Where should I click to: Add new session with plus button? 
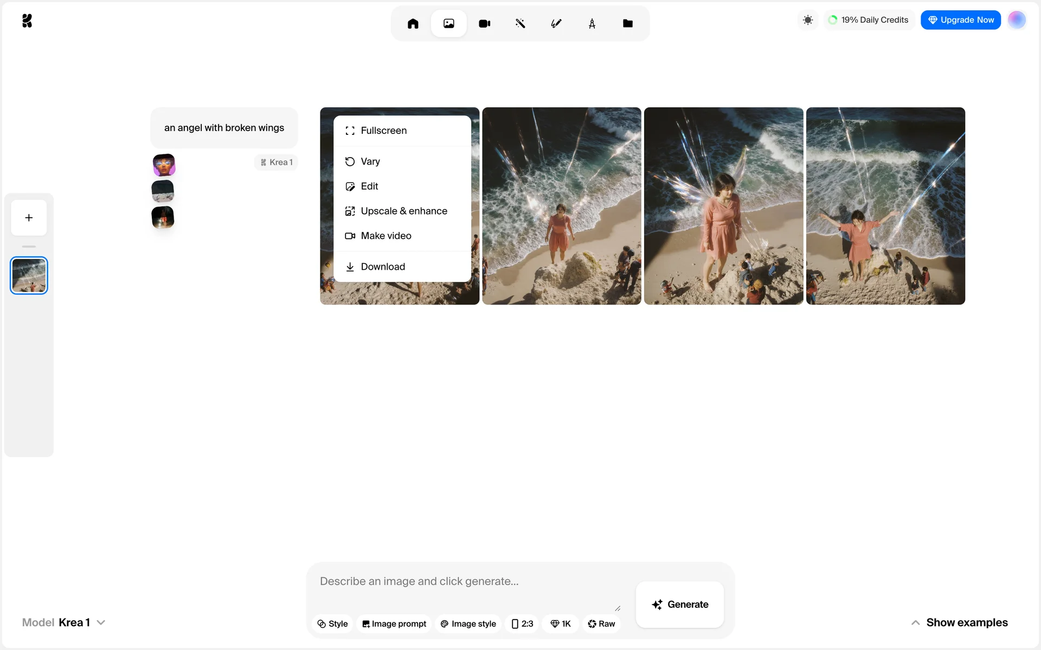(29, 218)
